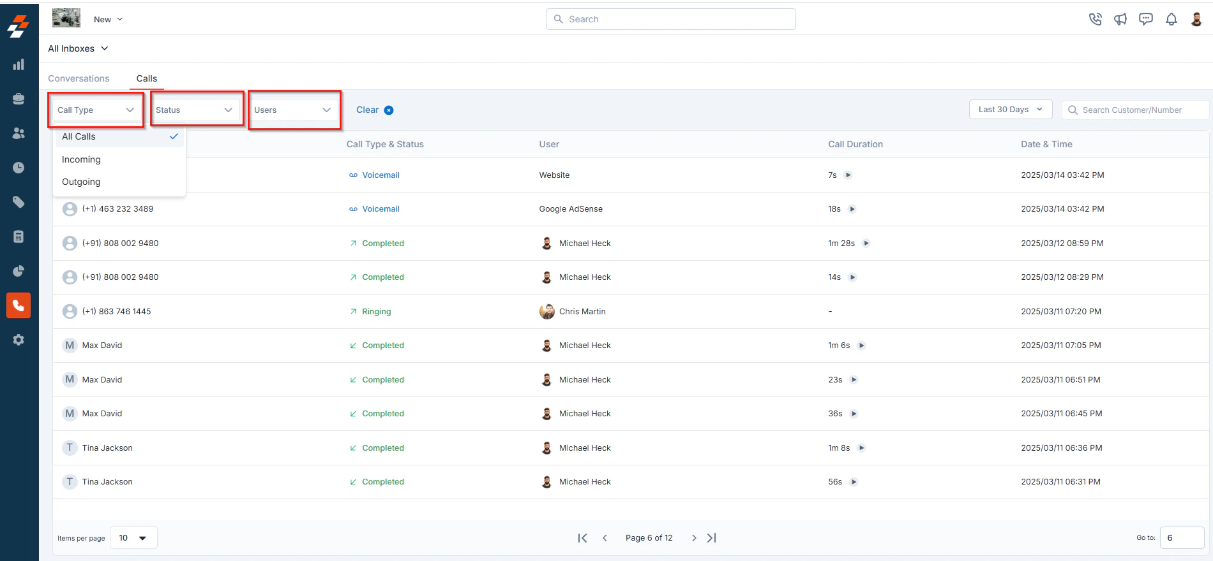Go to the previous page arrow

point(605,538)
